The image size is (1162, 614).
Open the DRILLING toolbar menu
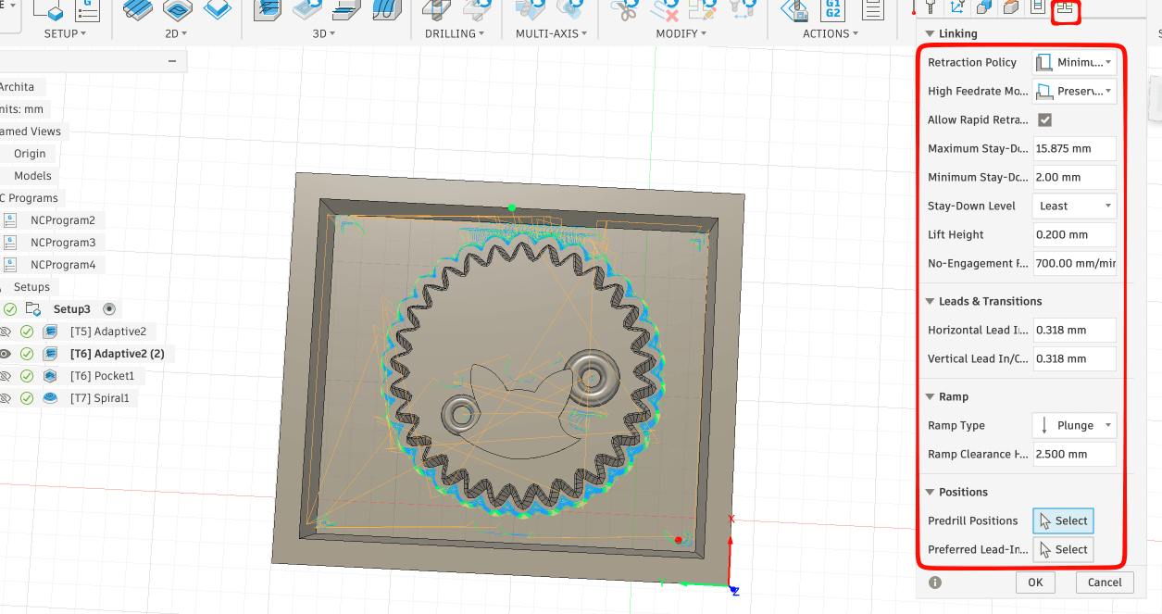455,33
